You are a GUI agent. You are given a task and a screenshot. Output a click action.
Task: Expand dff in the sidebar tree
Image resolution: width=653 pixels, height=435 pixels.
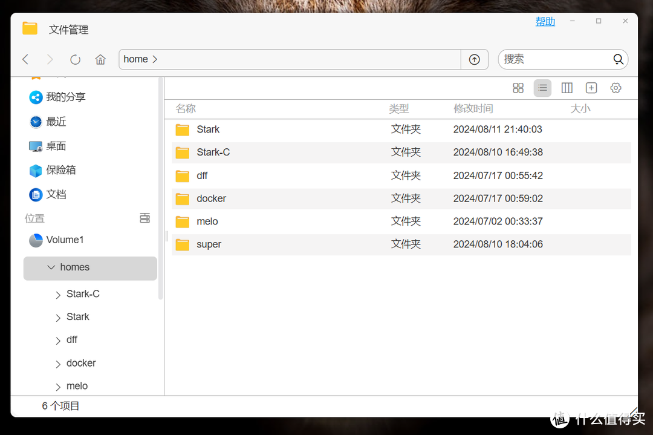pyautogui.click(x=58, y=341)
